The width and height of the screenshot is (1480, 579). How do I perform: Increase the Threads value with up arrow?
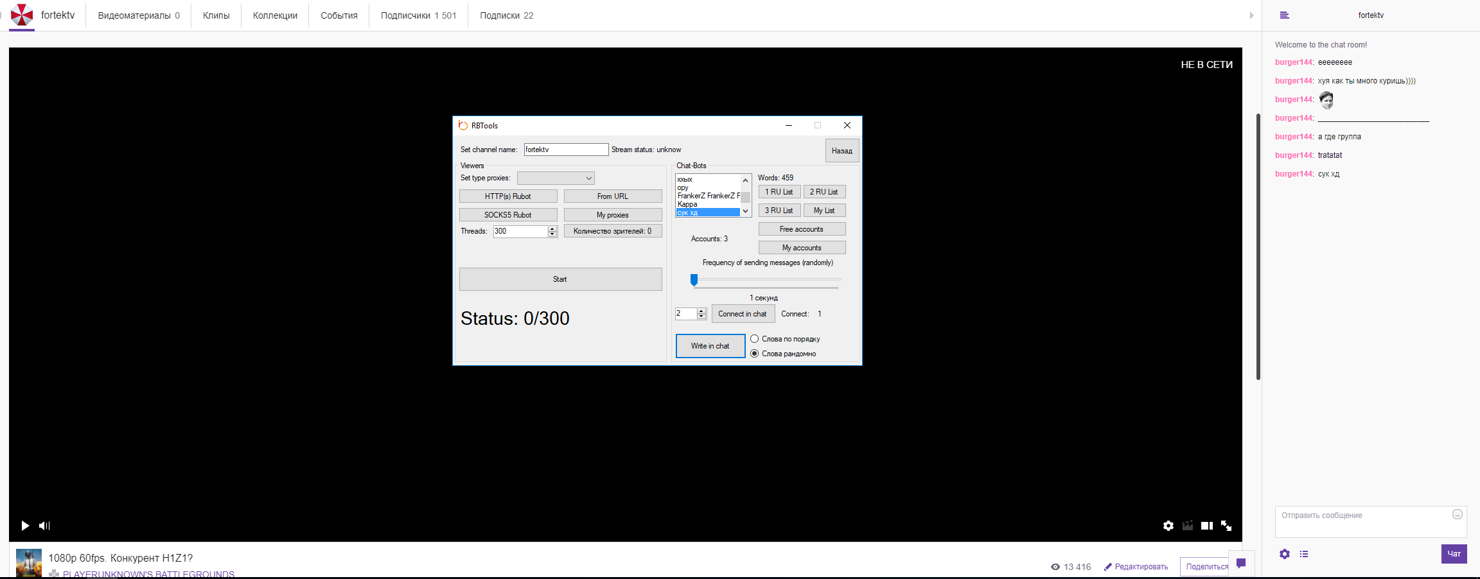(x=552, y=229)
